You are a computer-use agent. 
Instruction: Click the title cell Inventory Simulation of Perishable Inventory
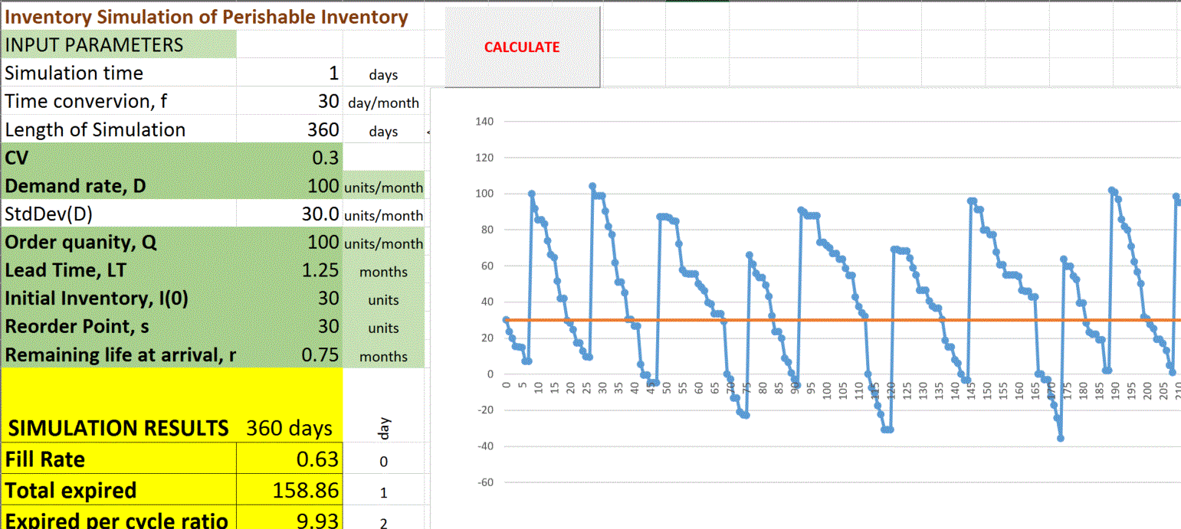pos(207,17)
